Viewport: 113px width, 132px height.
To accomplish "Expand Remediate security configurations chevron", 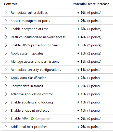I will [6, 70].
